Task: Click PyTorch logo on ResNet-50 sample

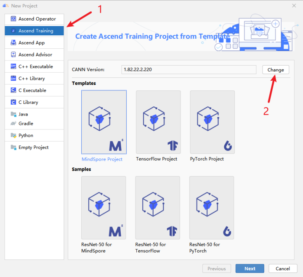Action: tap(227, 231)
